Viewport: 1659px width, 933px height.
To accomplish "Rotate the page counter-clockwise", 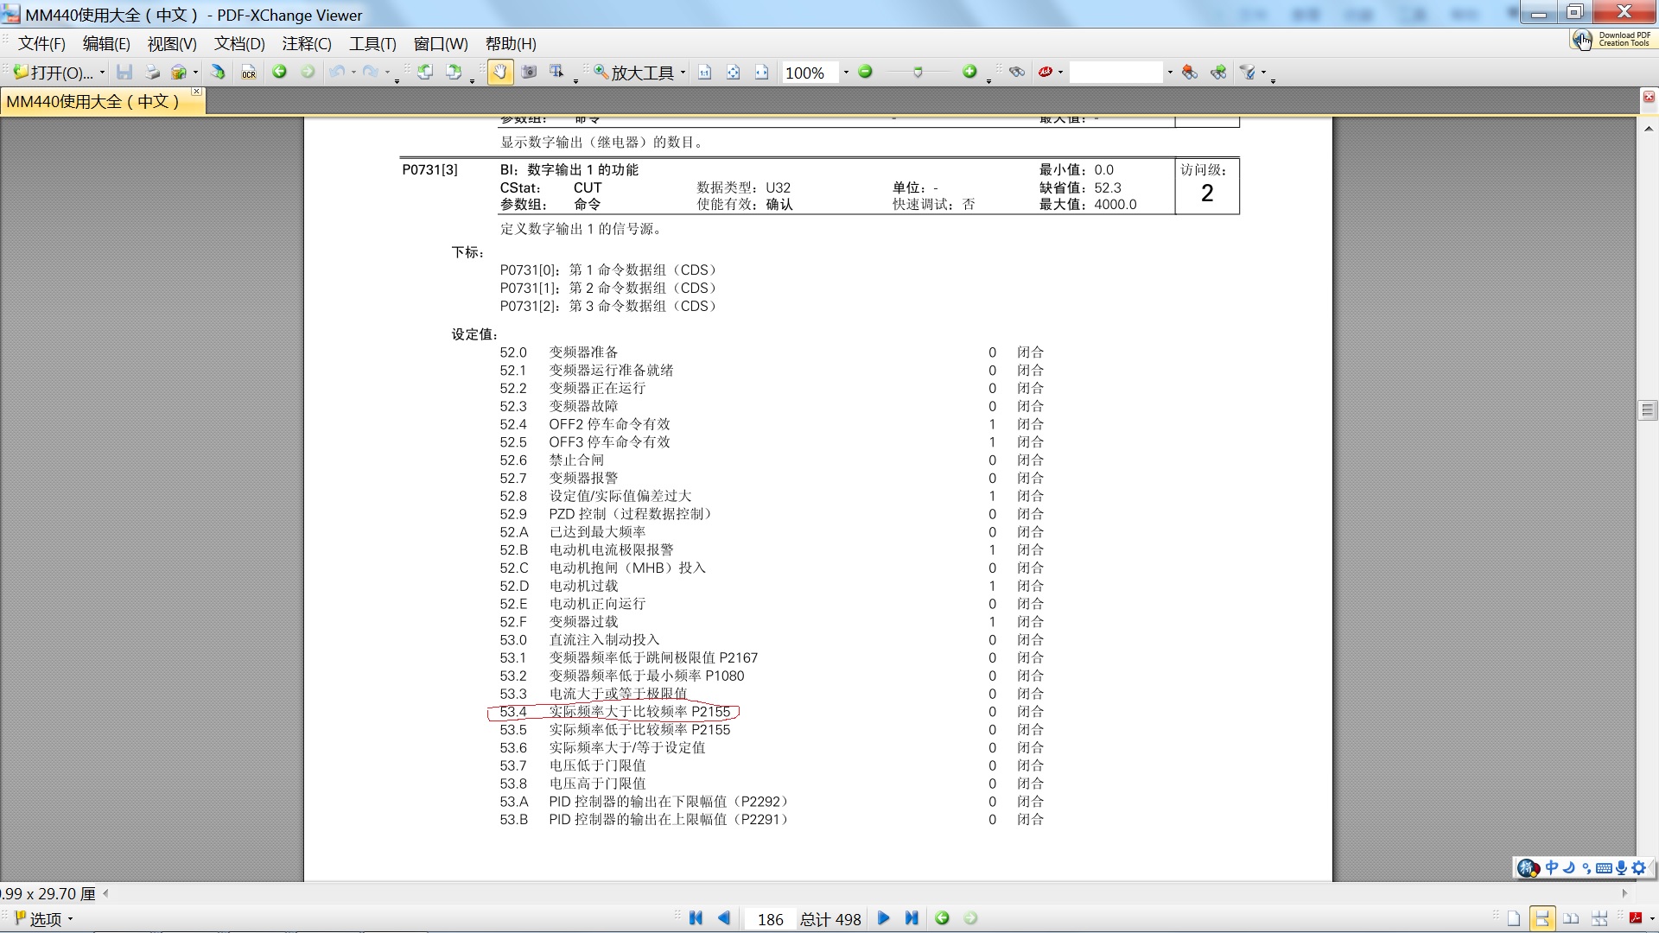I will coord(425,73).
